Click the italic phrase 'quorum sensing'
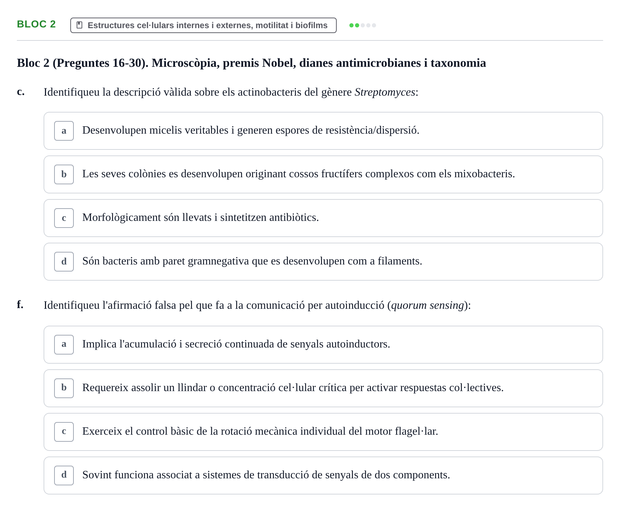620x517 pixels. (x=428, y=305)
